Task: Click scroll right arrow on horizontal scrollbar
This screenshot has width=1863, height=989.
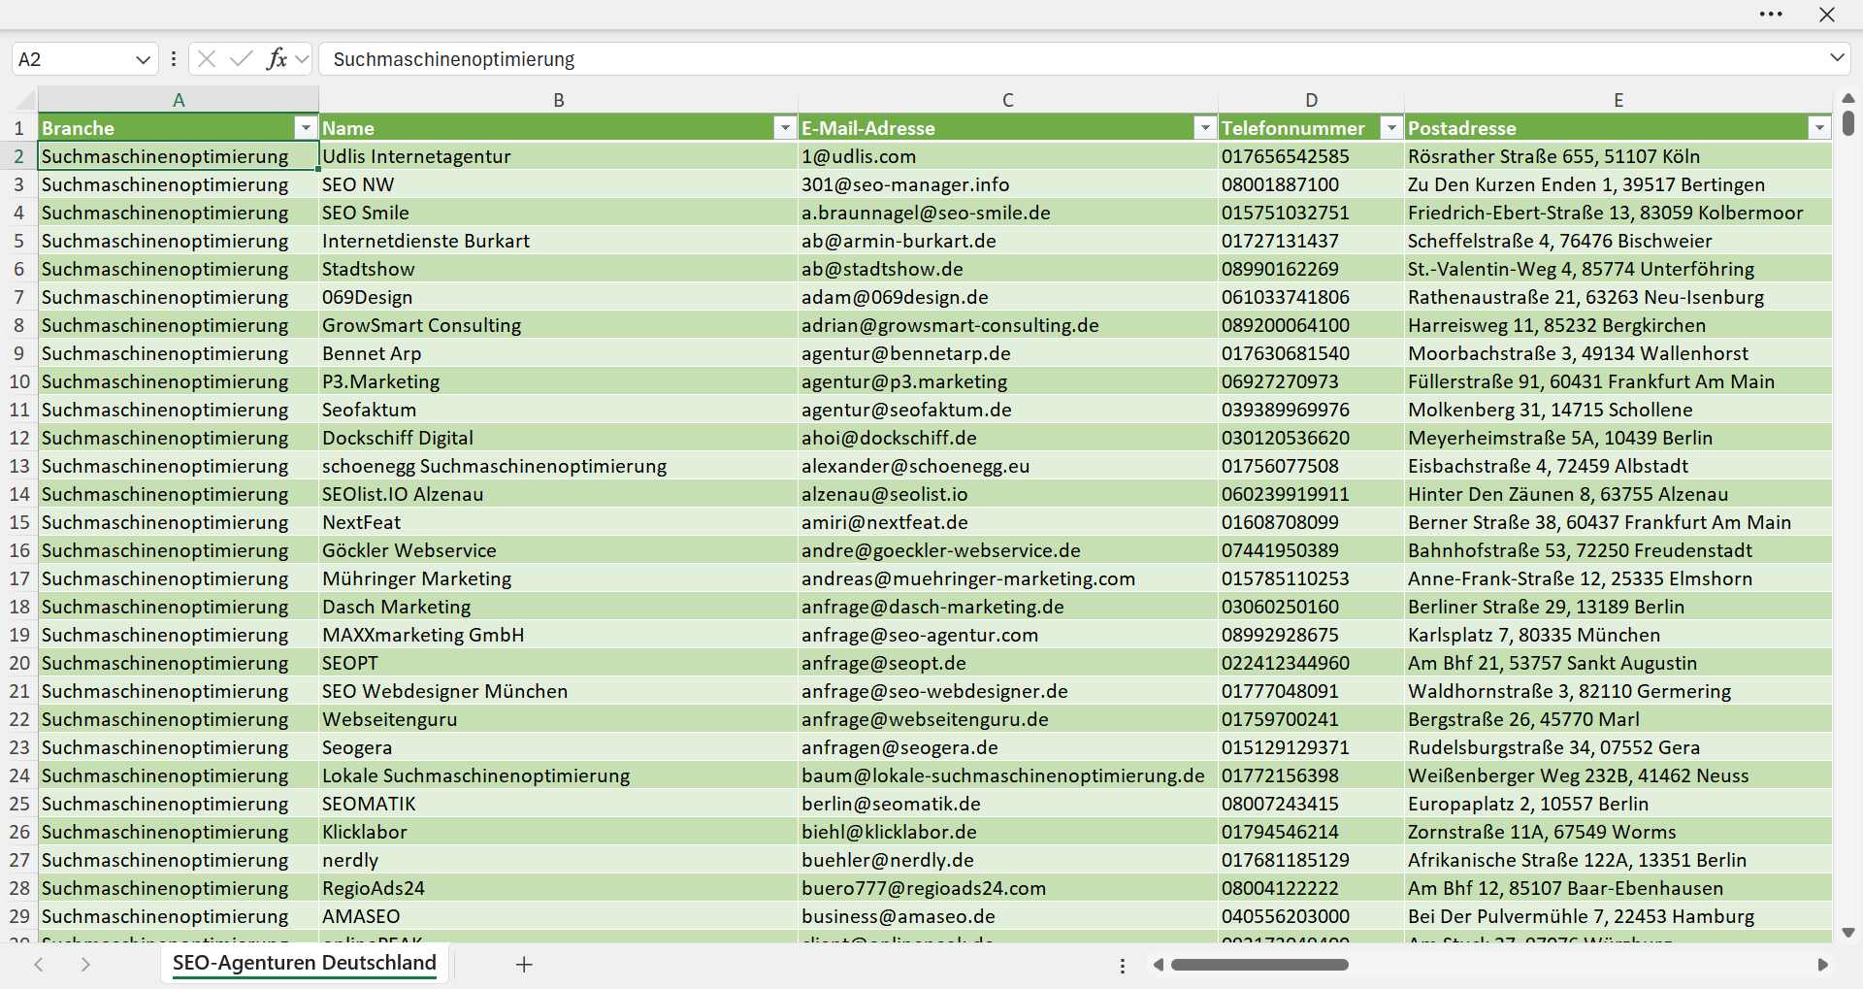Action: (1822, 965)
